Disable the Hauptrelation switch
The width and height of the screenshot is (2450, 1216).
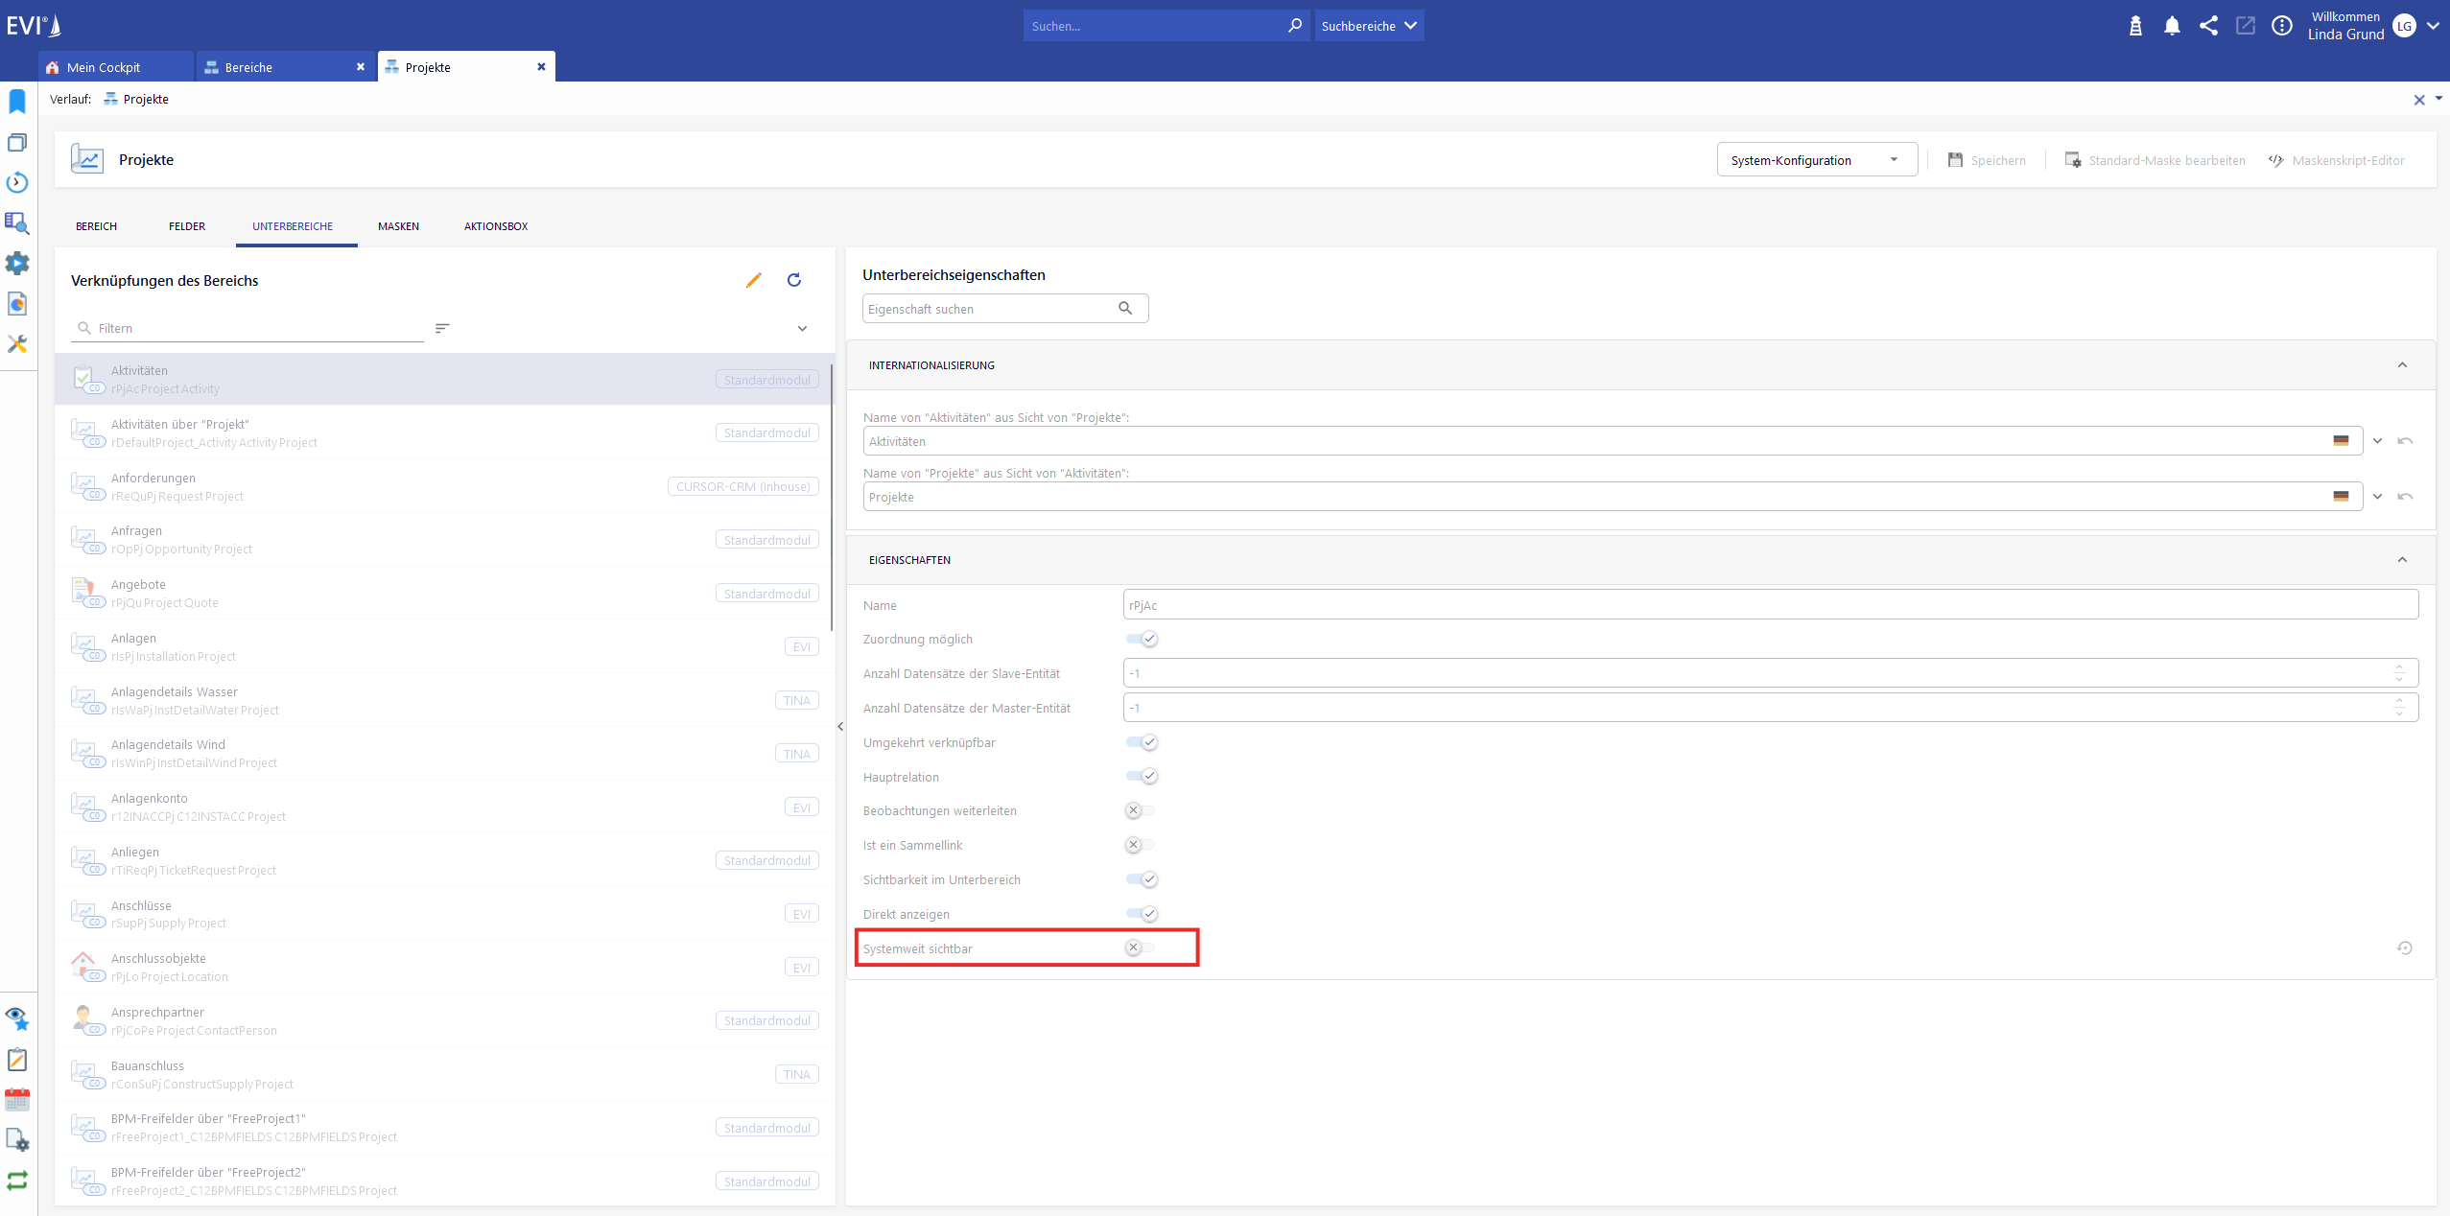1142,776
